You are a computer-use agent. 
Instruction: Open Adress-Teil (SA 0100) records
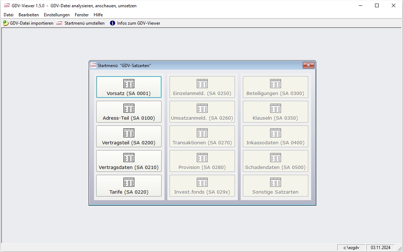[129, 112]
